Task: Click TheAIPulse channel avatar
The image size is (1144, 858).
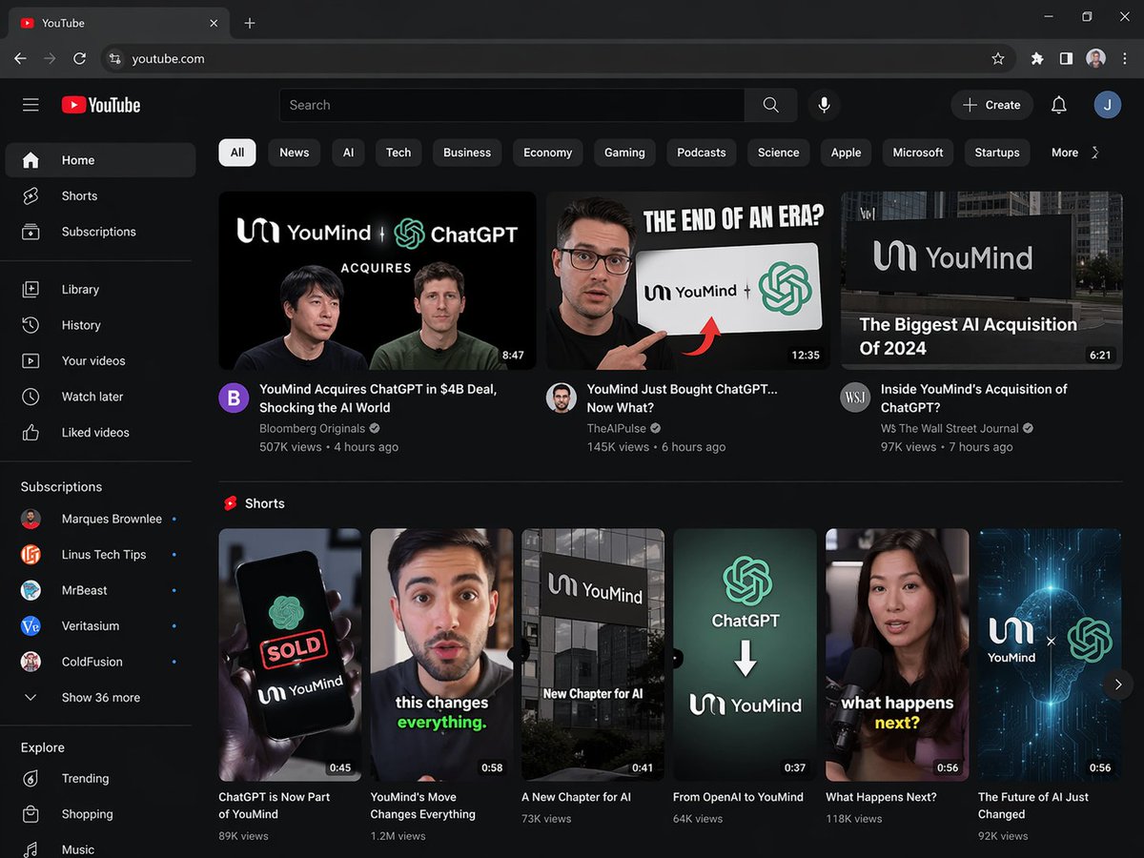Action: [x=562, y=398]
